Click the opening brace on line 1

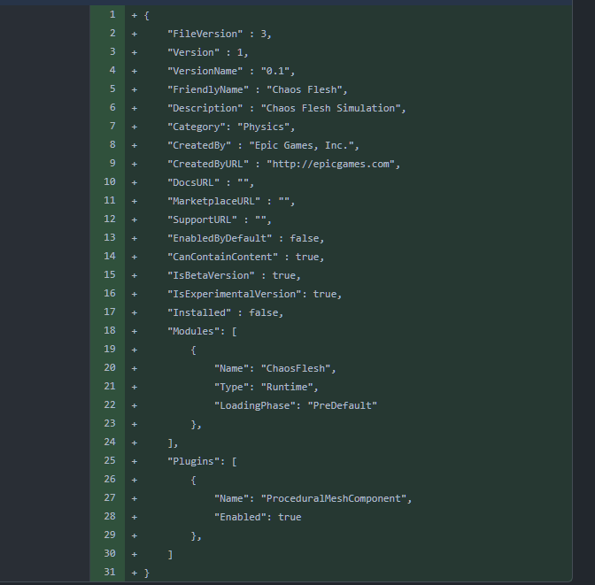(x=147, y=16)
